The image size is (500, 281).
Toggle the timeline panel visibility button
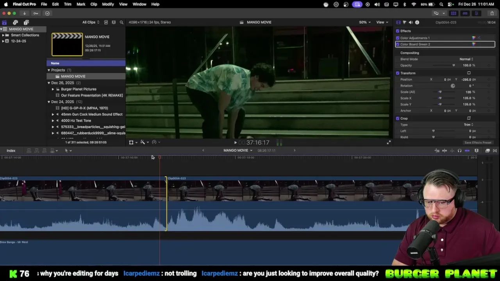click(465, 13)
